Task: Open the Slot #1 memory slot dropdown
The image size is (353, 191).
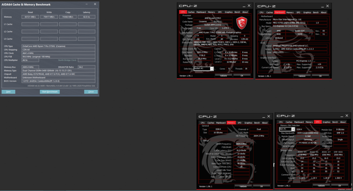Action: click(293, 129)
